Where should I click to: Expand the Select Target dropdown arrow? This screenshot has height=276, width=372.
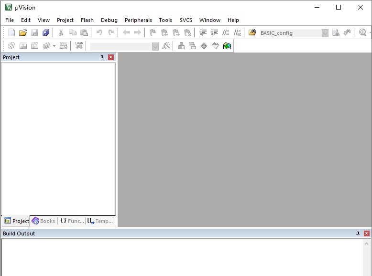point(155,46)
